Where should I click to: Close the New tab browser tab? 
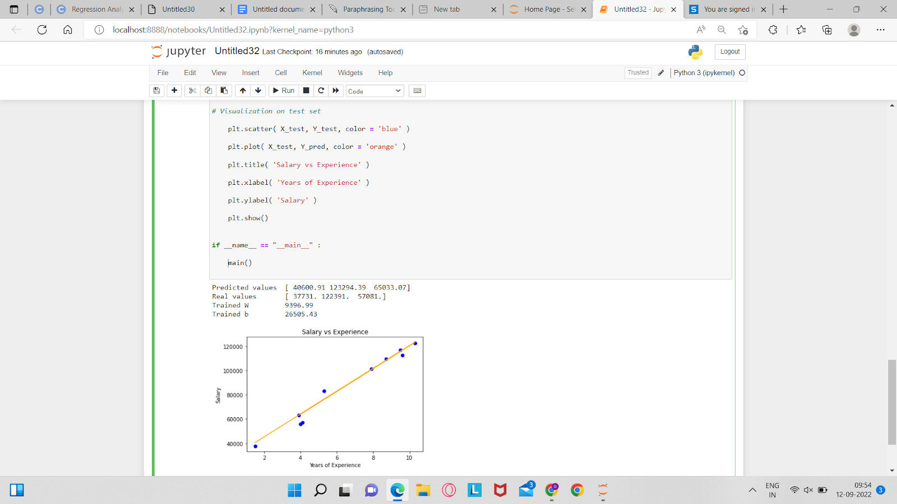tap(493, 10)
